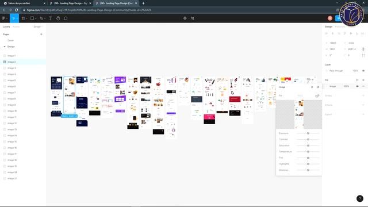Select the Hand tool

[58, 18]
